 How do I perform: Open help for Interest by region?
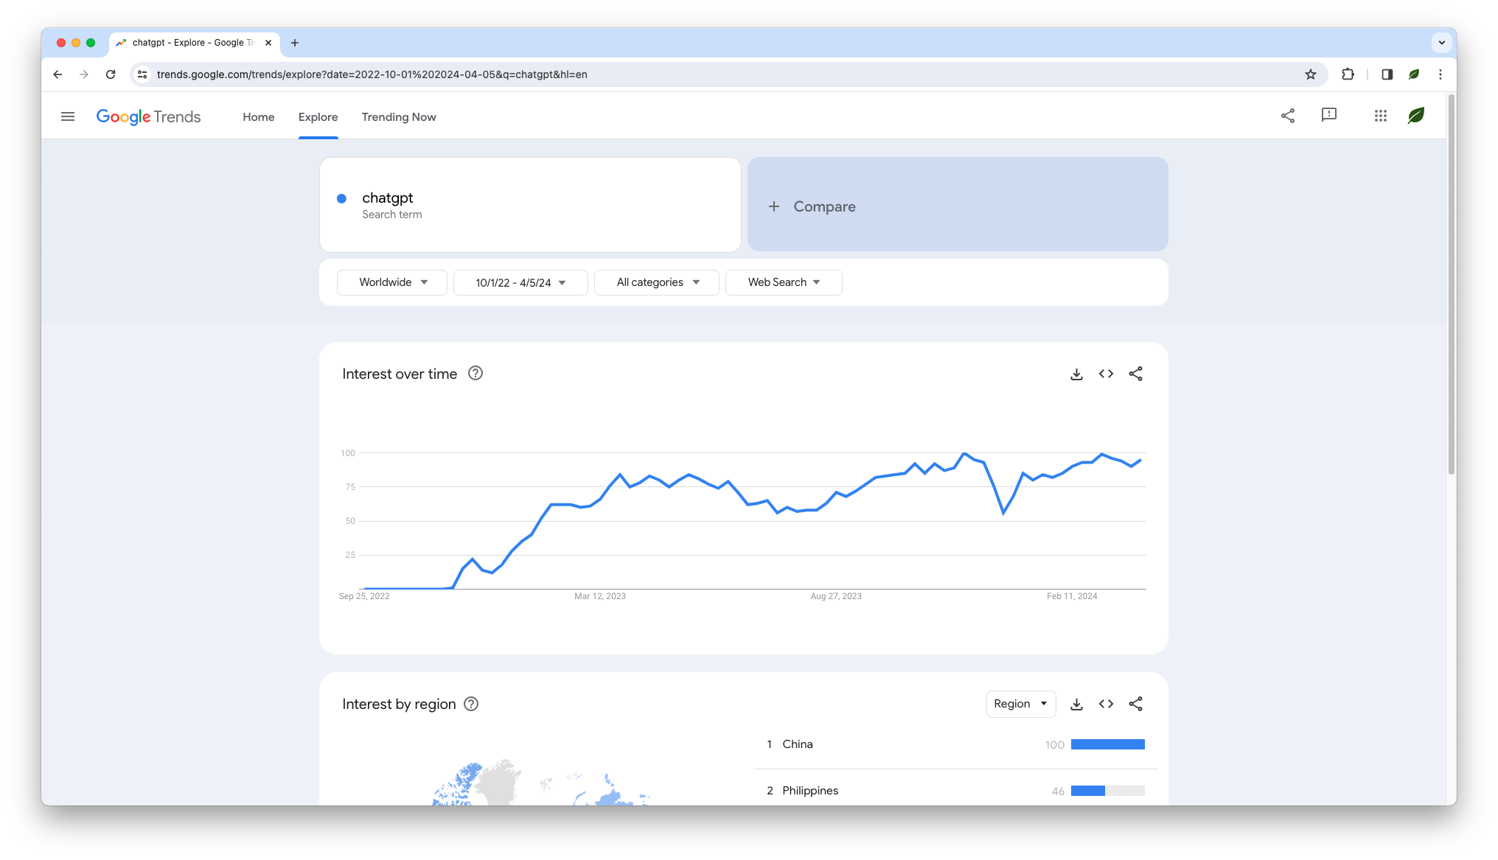[471, 704]
